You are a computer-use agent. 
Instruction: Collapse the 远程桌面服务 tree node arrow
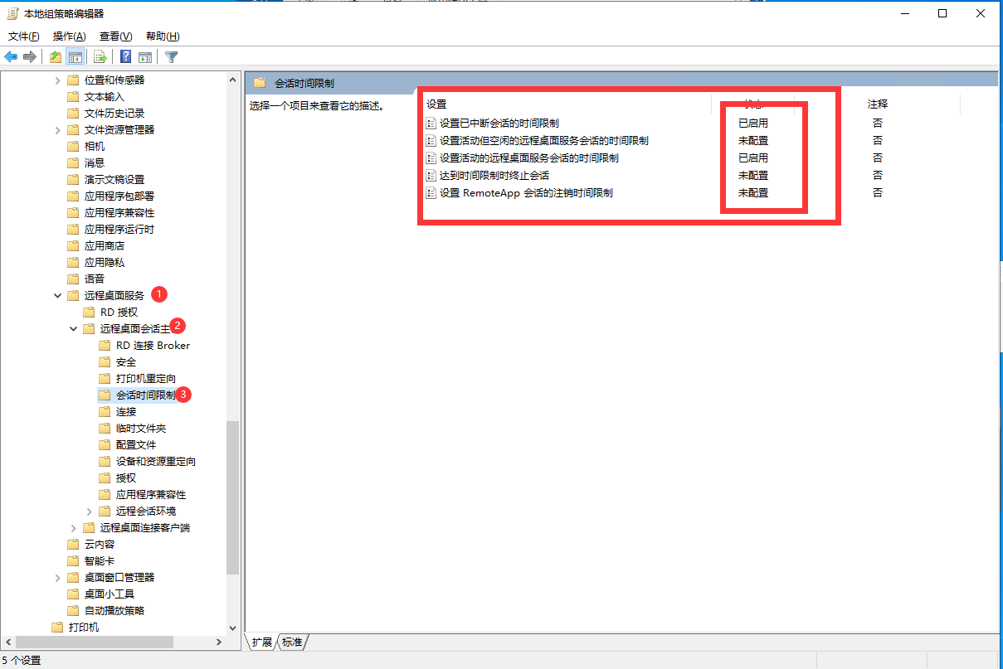pyautogui.click(x=57, y=296)
